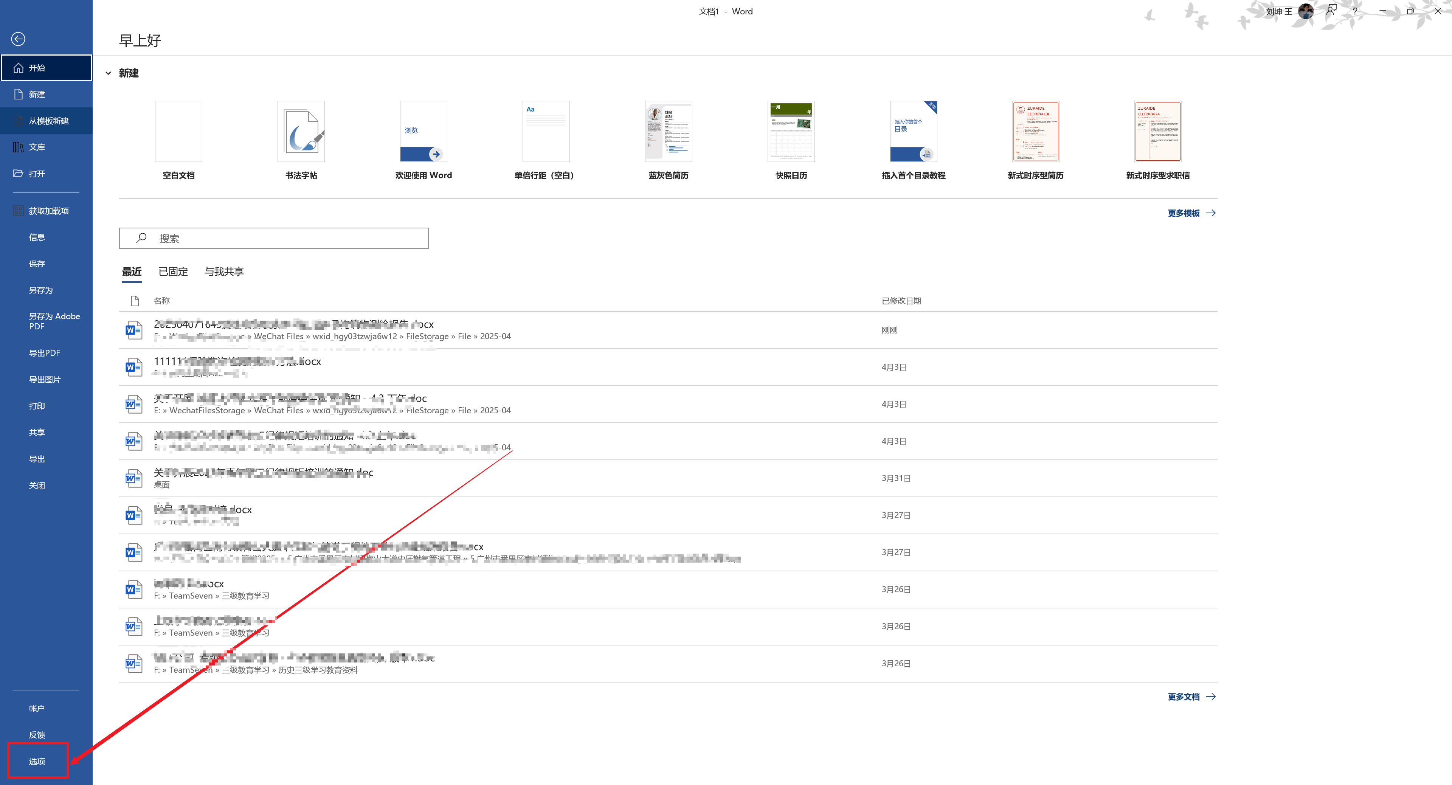Screen dimensions: 1452x785
Task: Open 从模板新建 in sidebar
Action: pos(46,121)
